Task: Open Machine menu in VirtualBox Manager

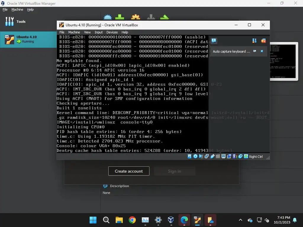Action: tap(17, 9)
